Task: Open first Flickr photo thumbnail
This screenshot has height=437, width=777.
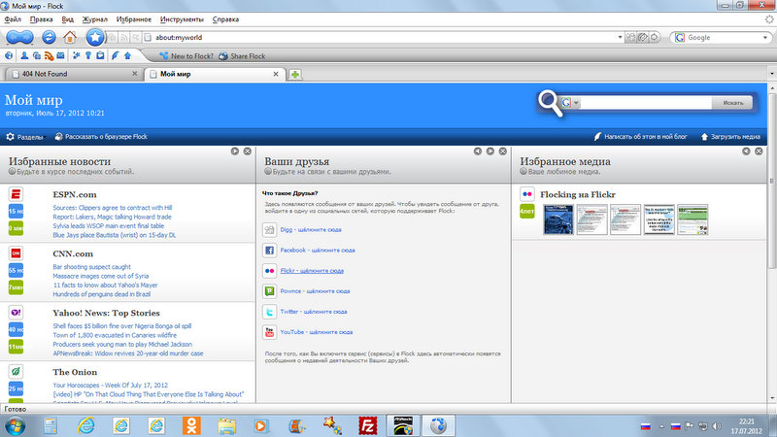Action: point(557,219)
